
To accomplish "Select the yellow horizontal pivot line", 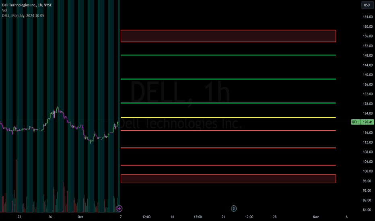I will pyautogui.click(x=228, y=118).
